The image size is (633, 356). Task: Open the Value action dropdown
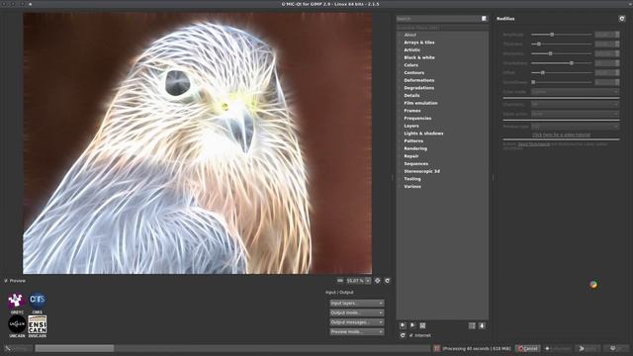point(575,114)
